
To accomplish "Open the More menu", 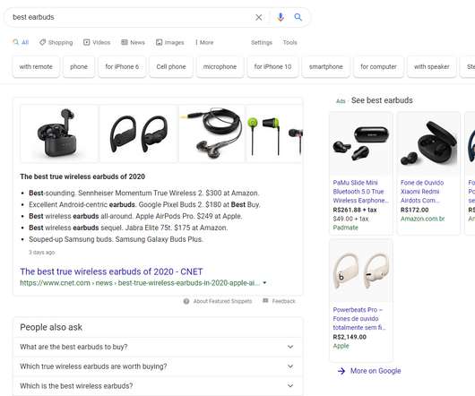I will click(x=204, y=42).
